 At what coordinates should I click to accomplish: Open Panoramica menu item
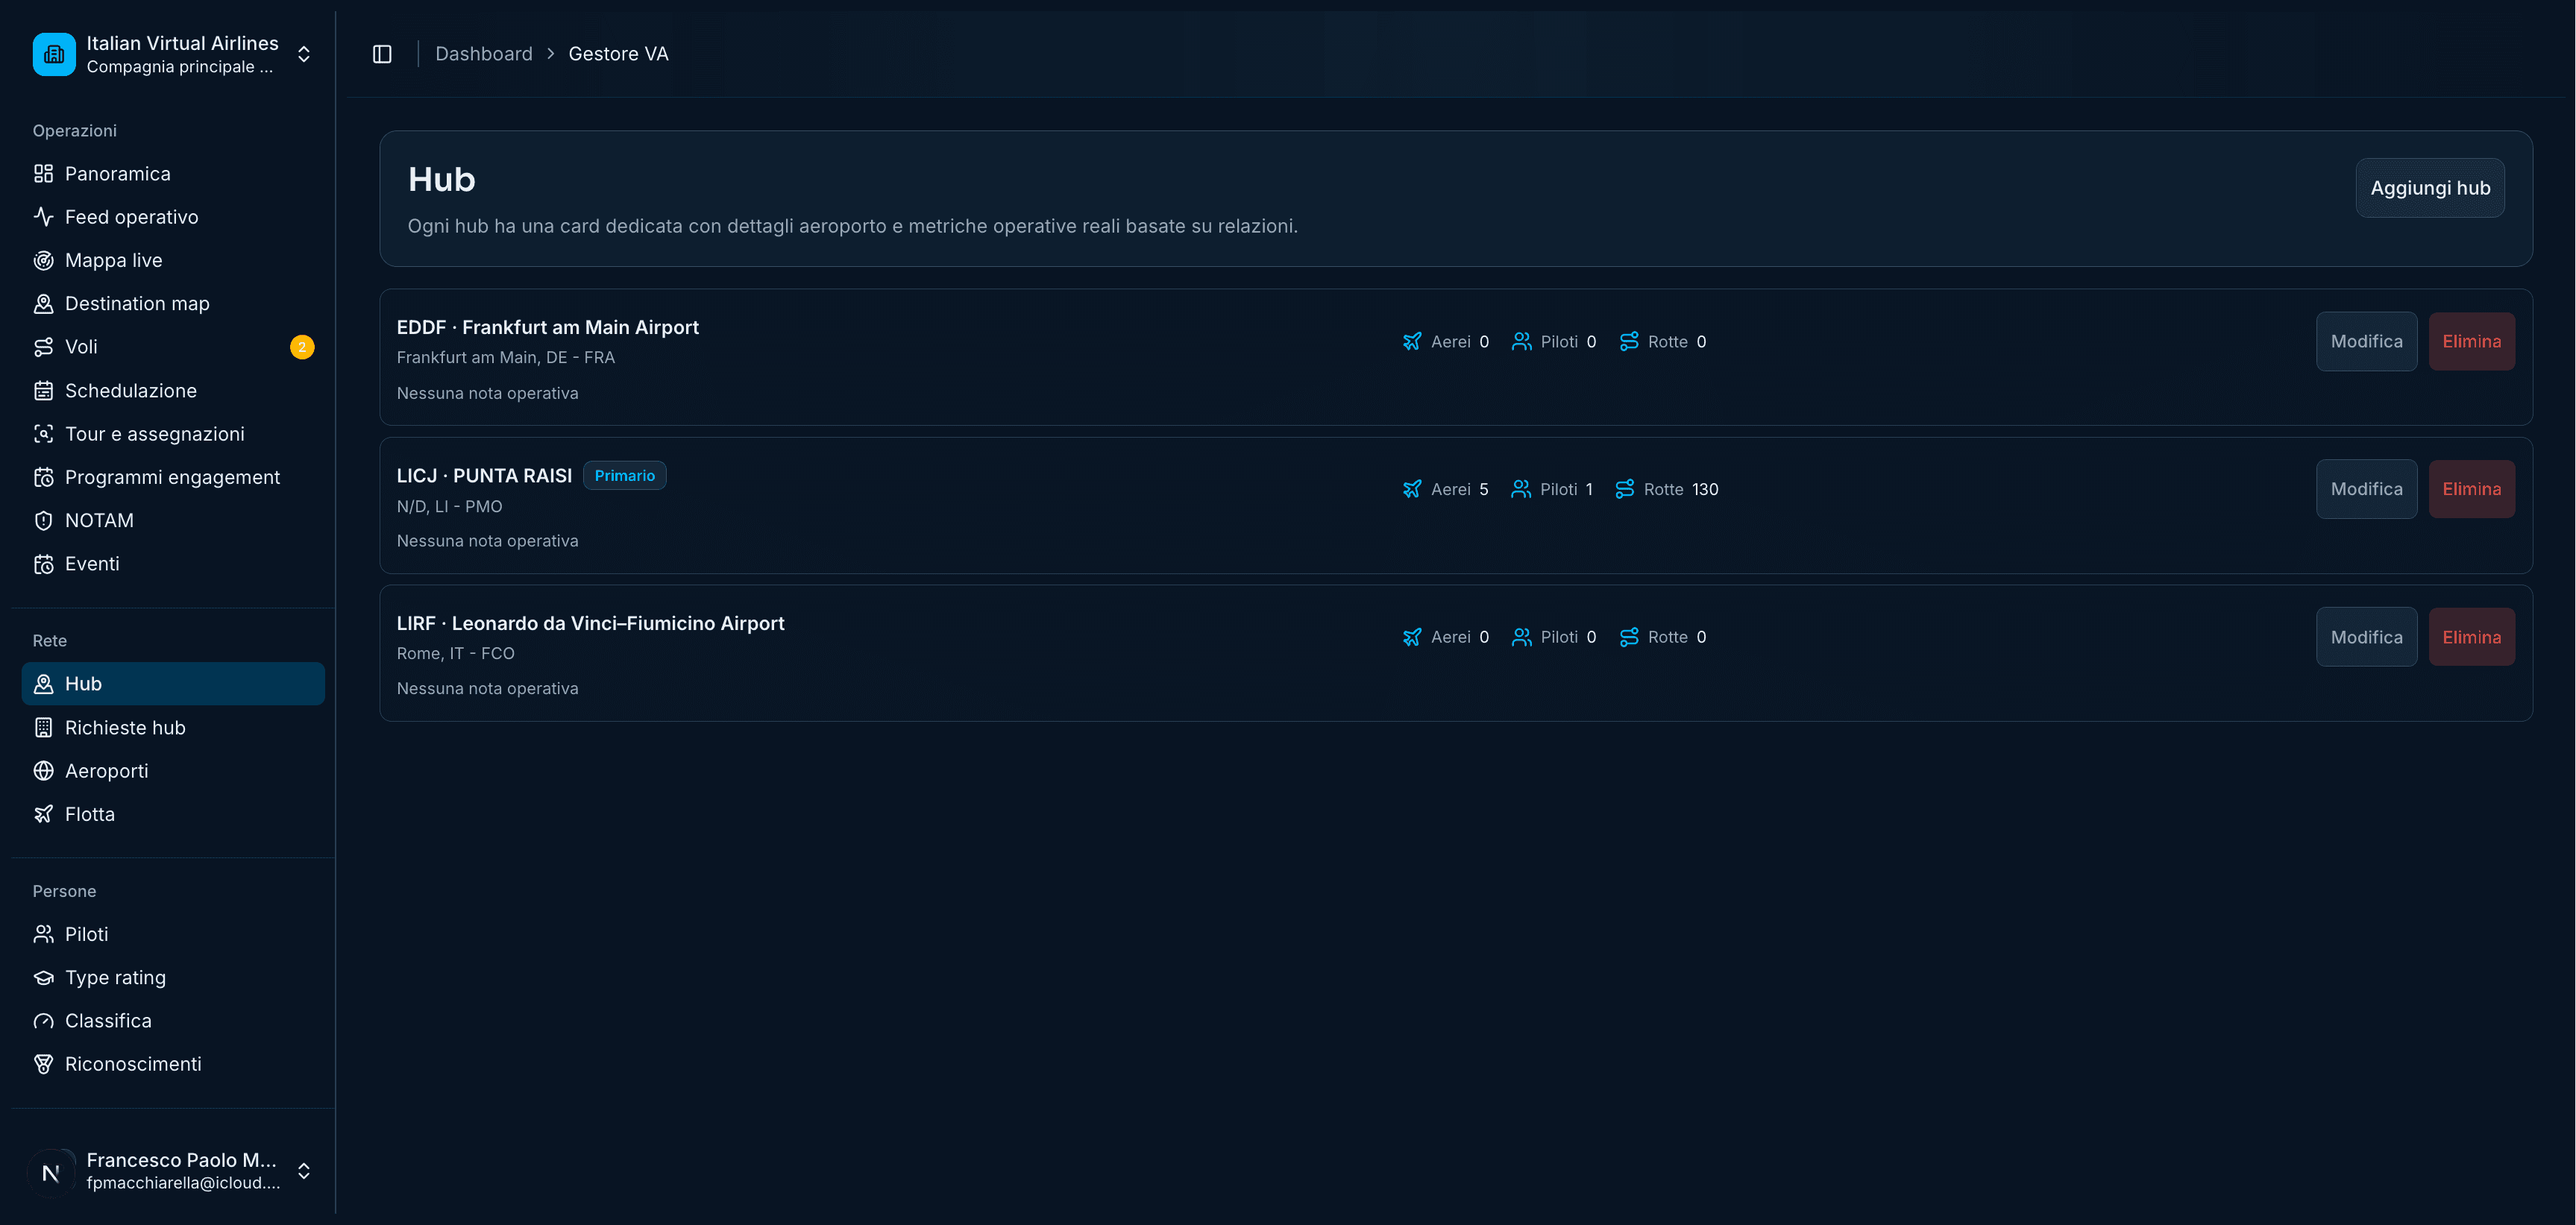click(173, 174)
